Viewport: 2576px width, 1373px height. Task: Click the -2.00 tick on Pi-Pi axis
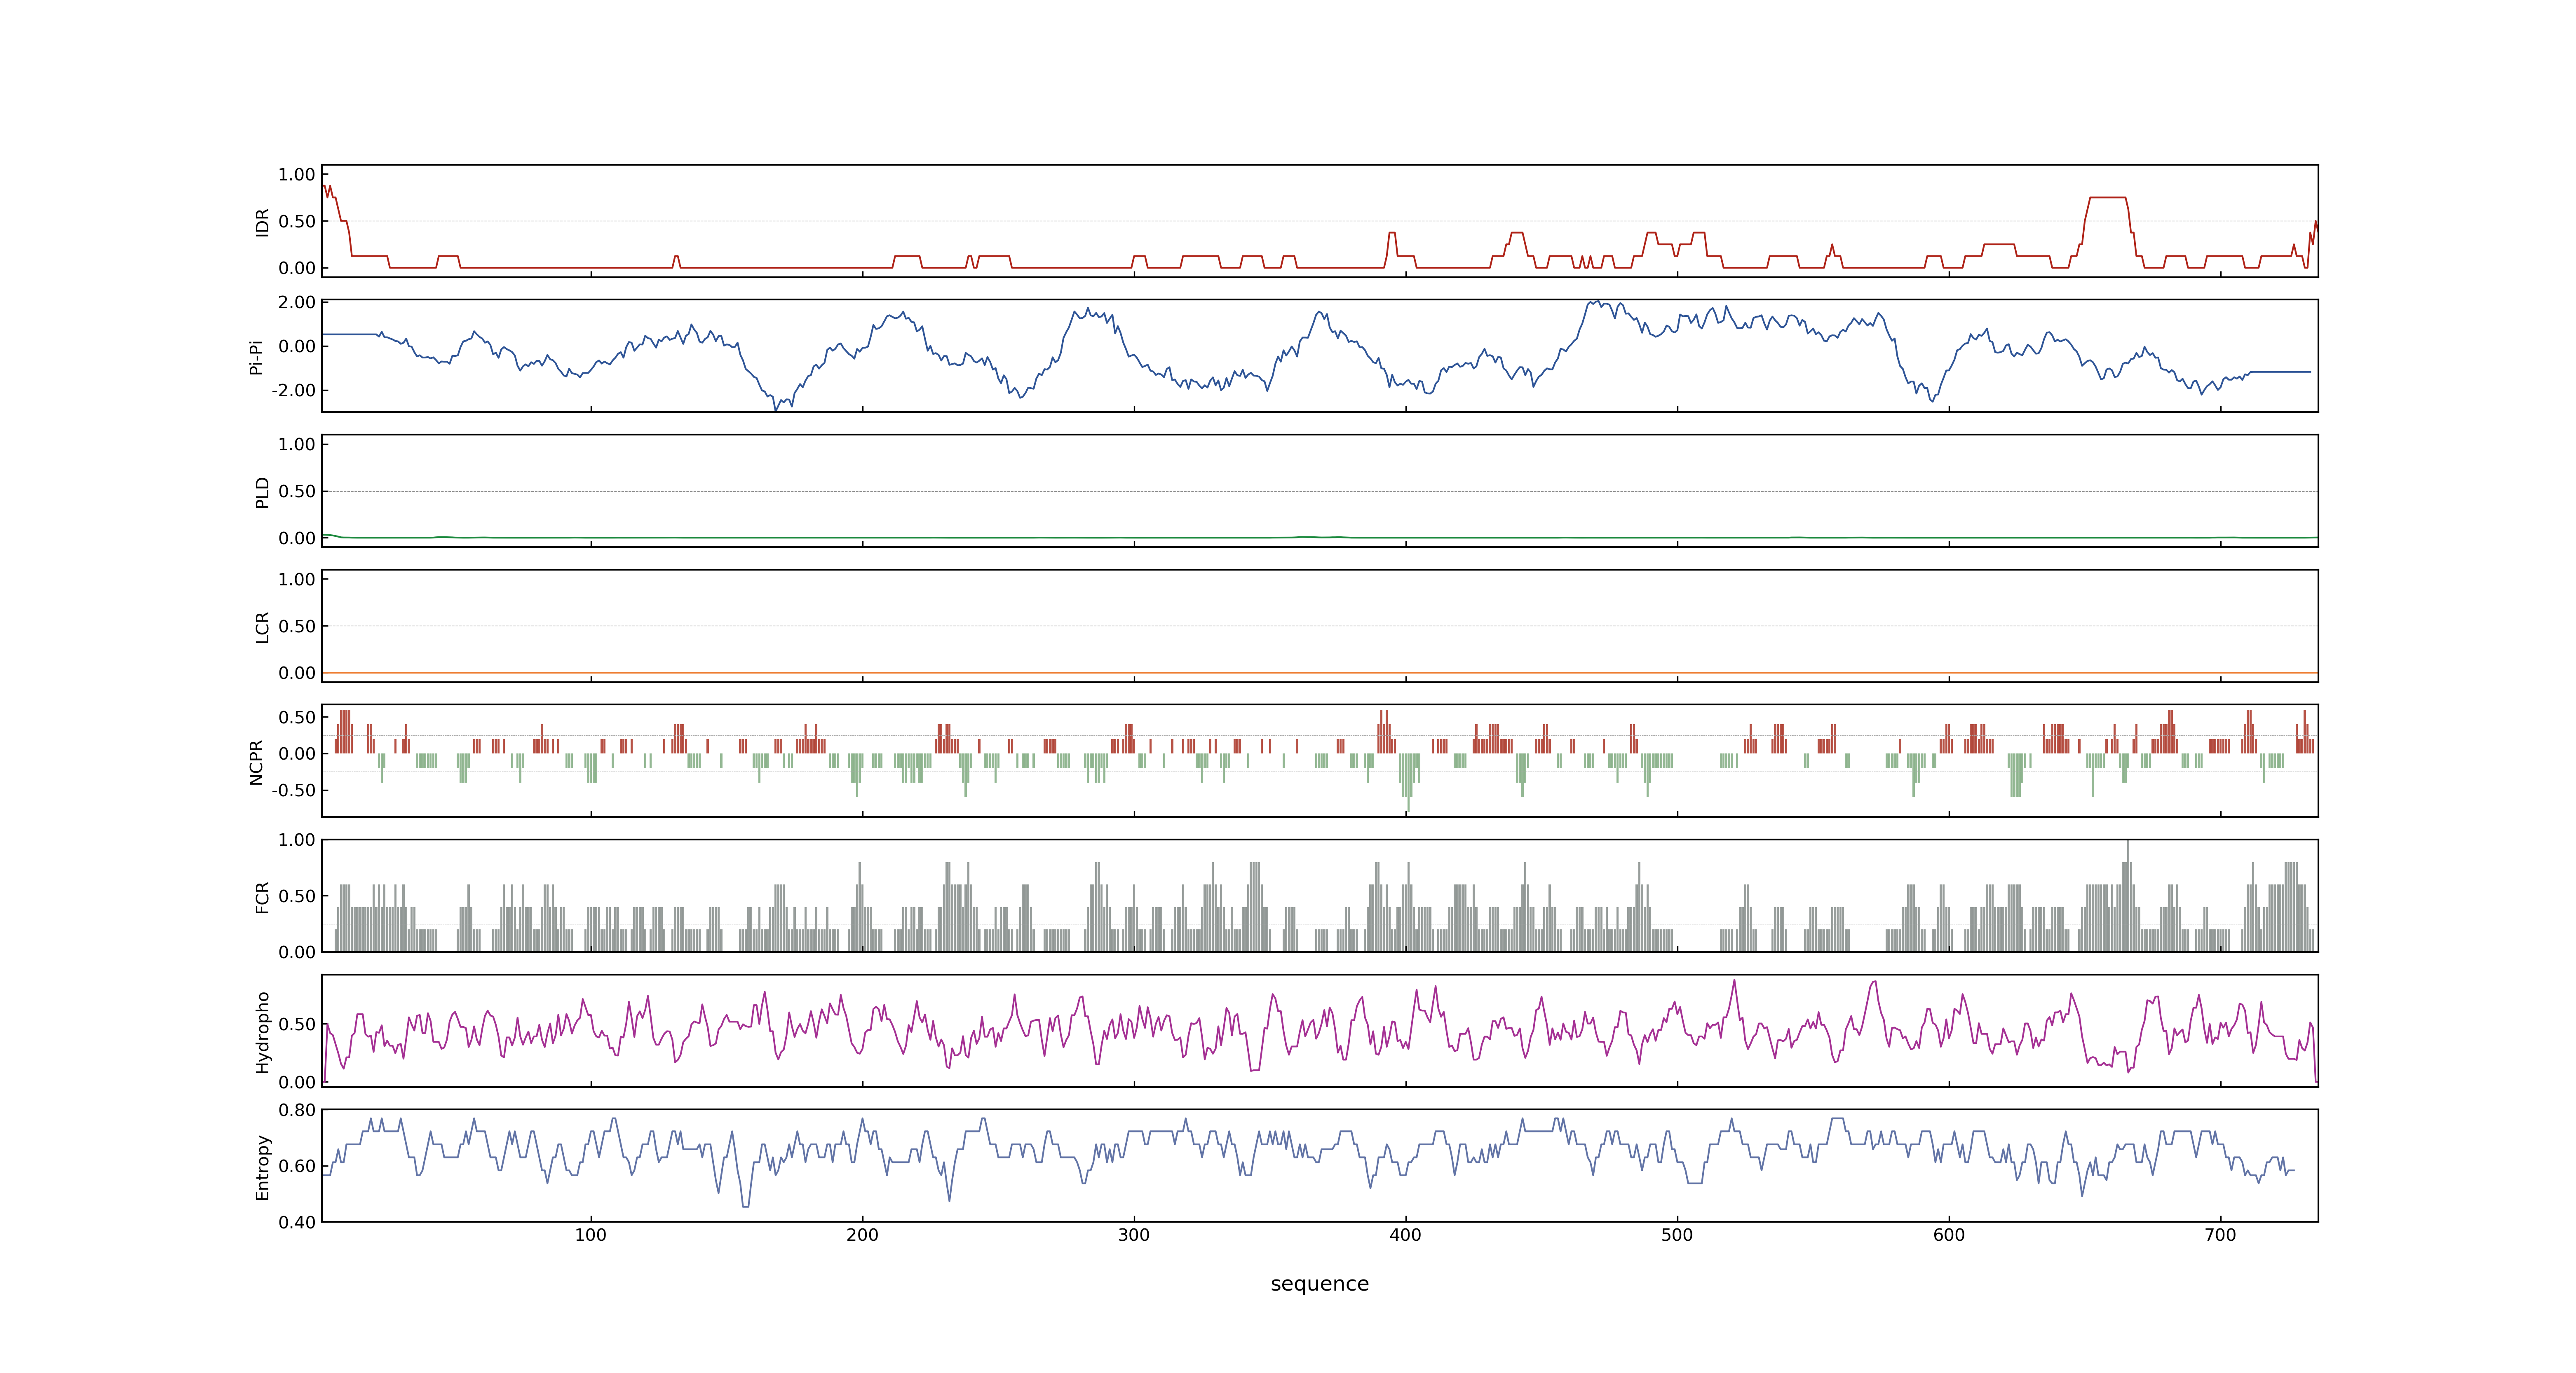click(x=293, y=391)
